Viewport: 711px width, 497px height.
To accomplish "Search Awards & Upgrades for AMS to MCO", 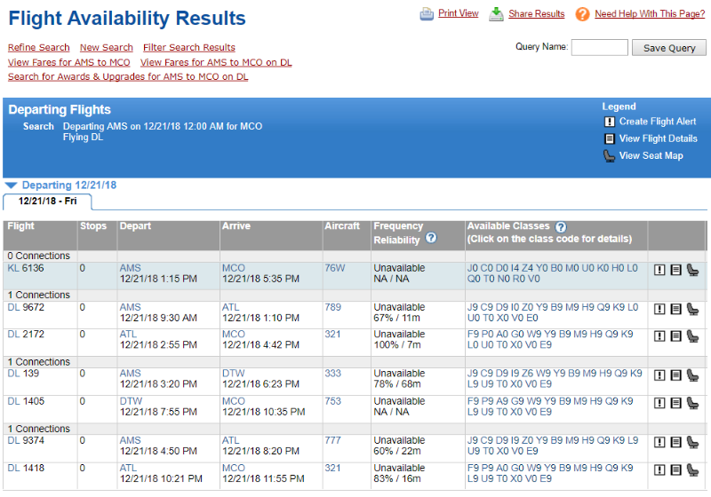I will tap(128, 77).
